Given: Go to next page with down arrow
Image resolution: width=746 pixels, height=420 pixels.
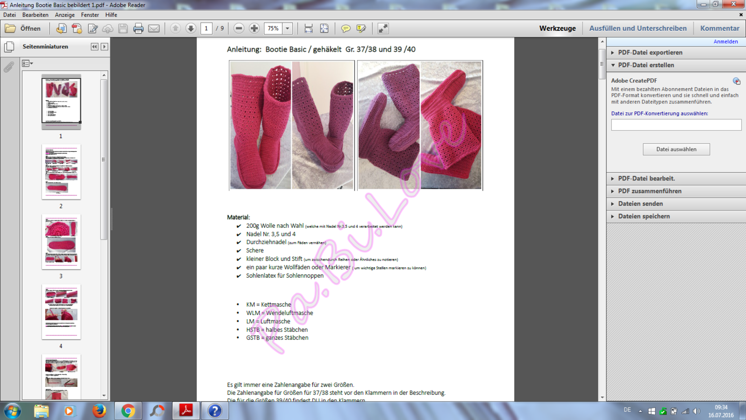Looking at the screenshot, I should coord(191,28).
